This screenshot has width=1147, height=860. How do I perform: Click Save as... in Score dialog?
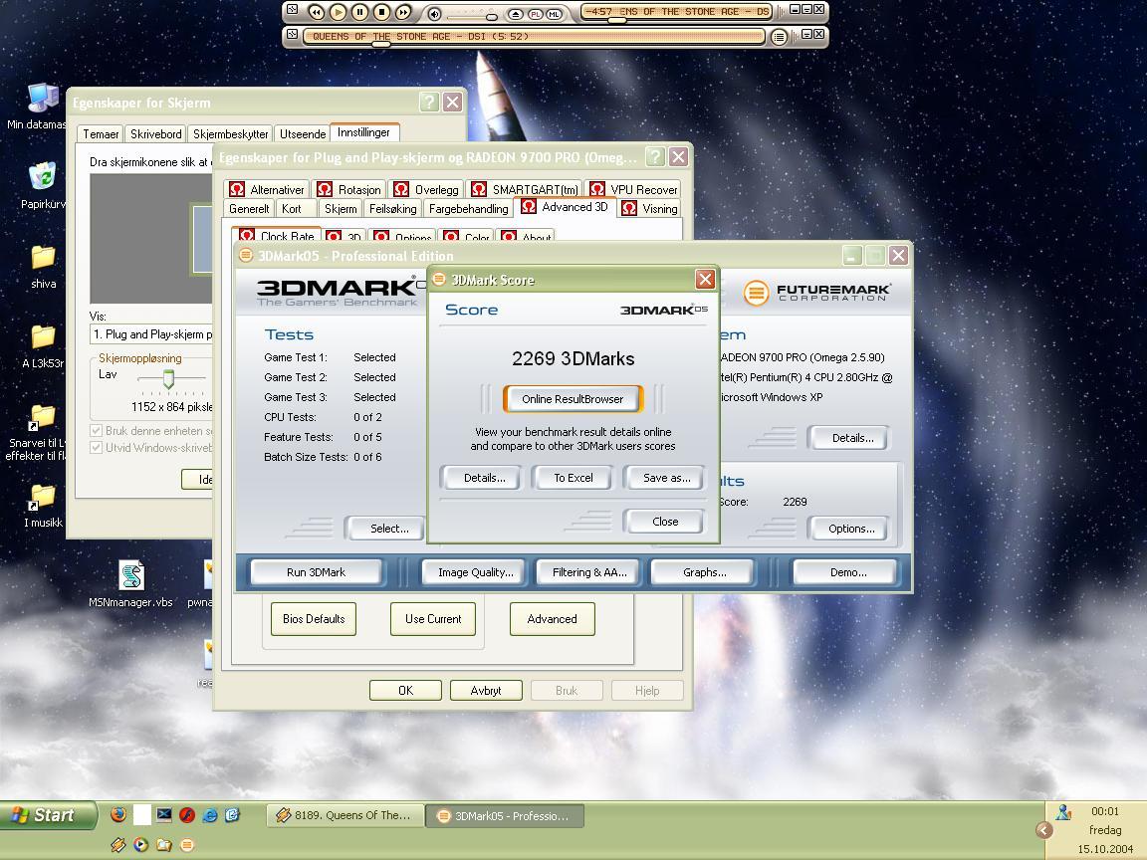[x=666, y=478]
